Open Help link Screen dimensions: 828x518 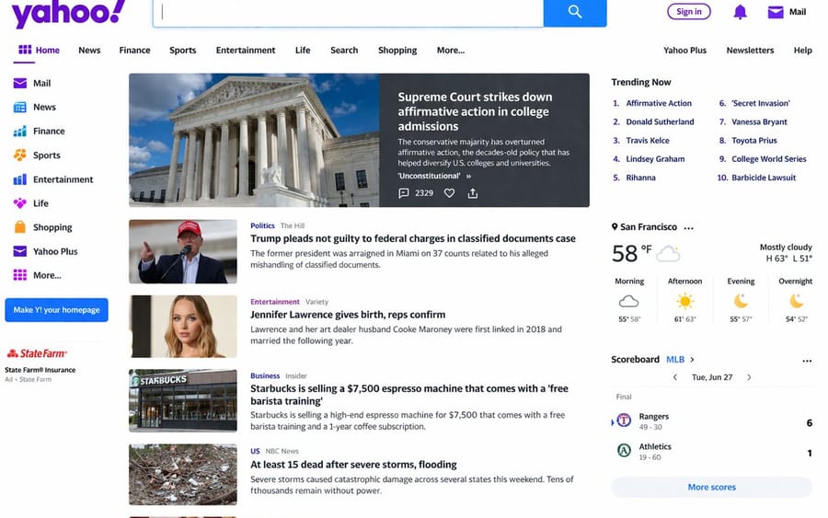click(802, 51)
